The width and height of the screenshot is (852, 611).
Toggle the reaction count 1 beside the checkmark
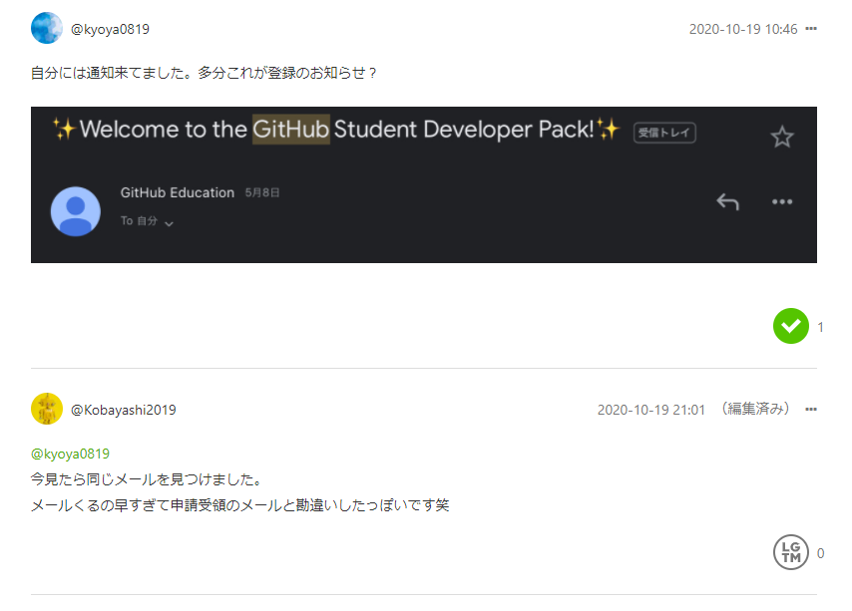coord(818,326)
